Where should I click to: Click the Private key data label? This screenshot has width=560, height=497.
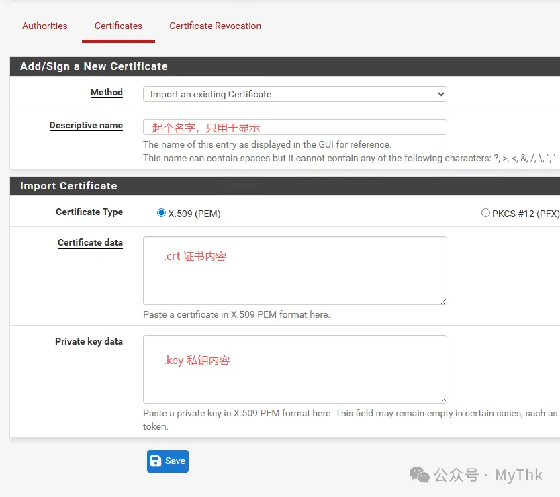(89, 342)
